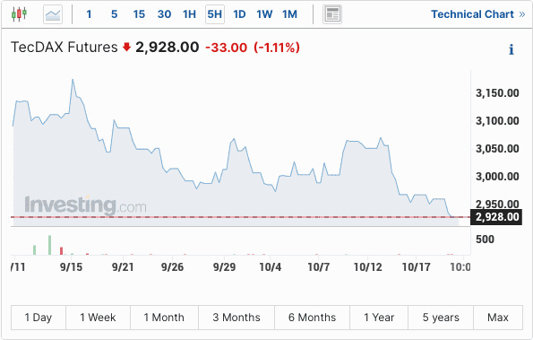Click the 9/21 date label
This screenshot has height=340, width=533.
pos(123,266)
